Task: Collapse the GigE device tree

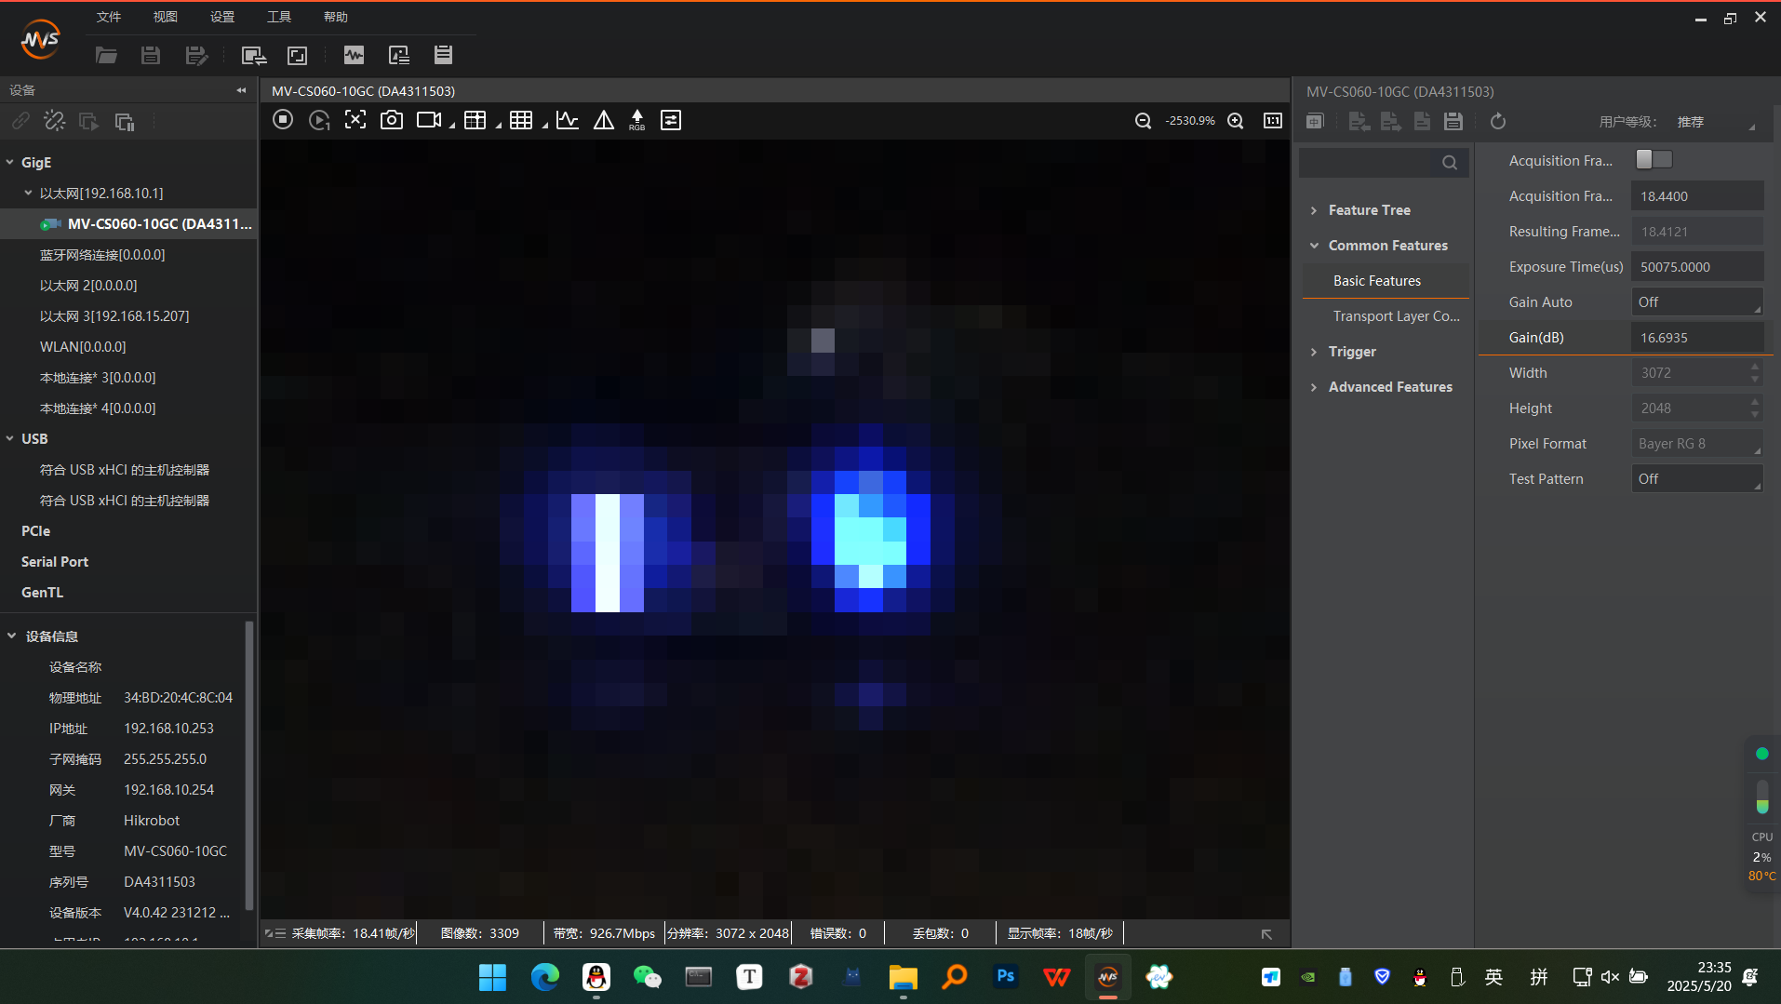Action: click(x=10, y=162)
